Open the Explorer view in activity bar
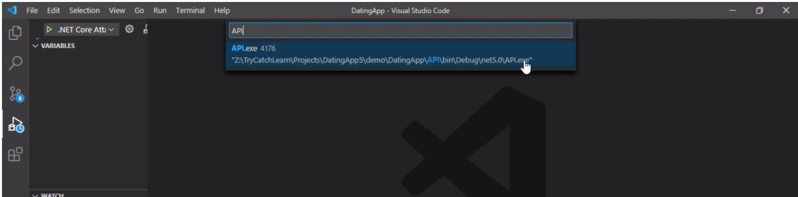Image resolution: width=798 pixels, height=197 pixels. [15, 33]
